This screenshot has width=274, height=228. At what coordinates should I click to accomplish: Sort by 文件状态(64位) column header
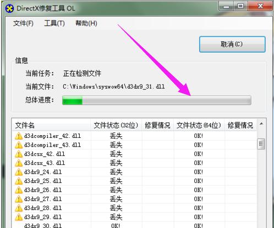coord(199,125)
